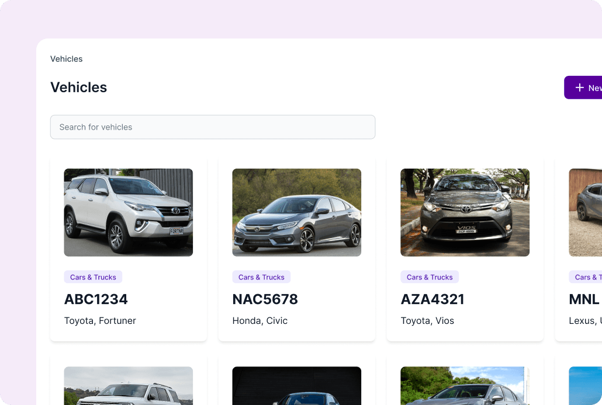
Task: Open second-row gray sedan thumbnail under AZA4321
Action: 465,386
